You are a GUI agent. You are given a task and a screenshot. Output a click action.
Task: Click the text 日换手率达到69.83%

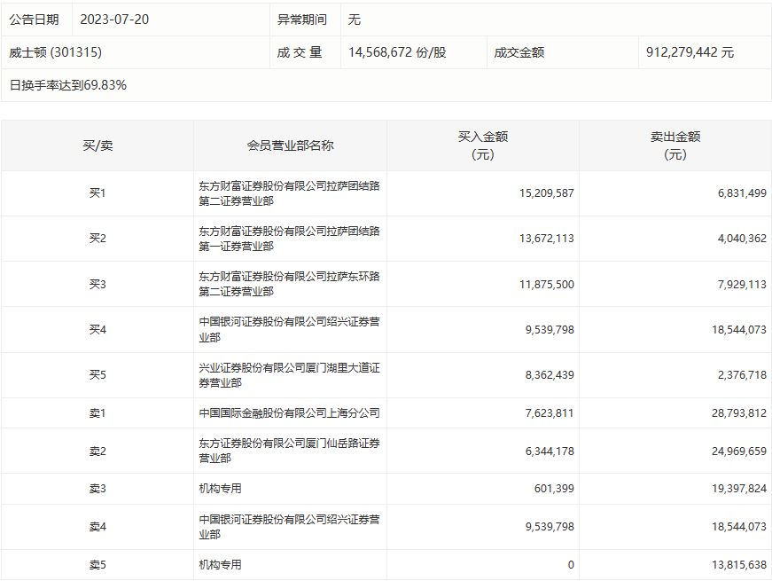[68, 85]
